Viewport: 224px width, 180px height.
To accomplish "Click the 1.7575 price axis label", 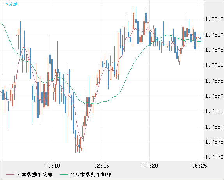I will tap(214, 142).
